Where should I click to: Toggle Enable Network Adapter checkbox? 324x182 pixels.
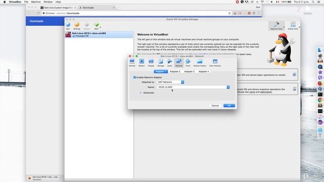(135, 77)
